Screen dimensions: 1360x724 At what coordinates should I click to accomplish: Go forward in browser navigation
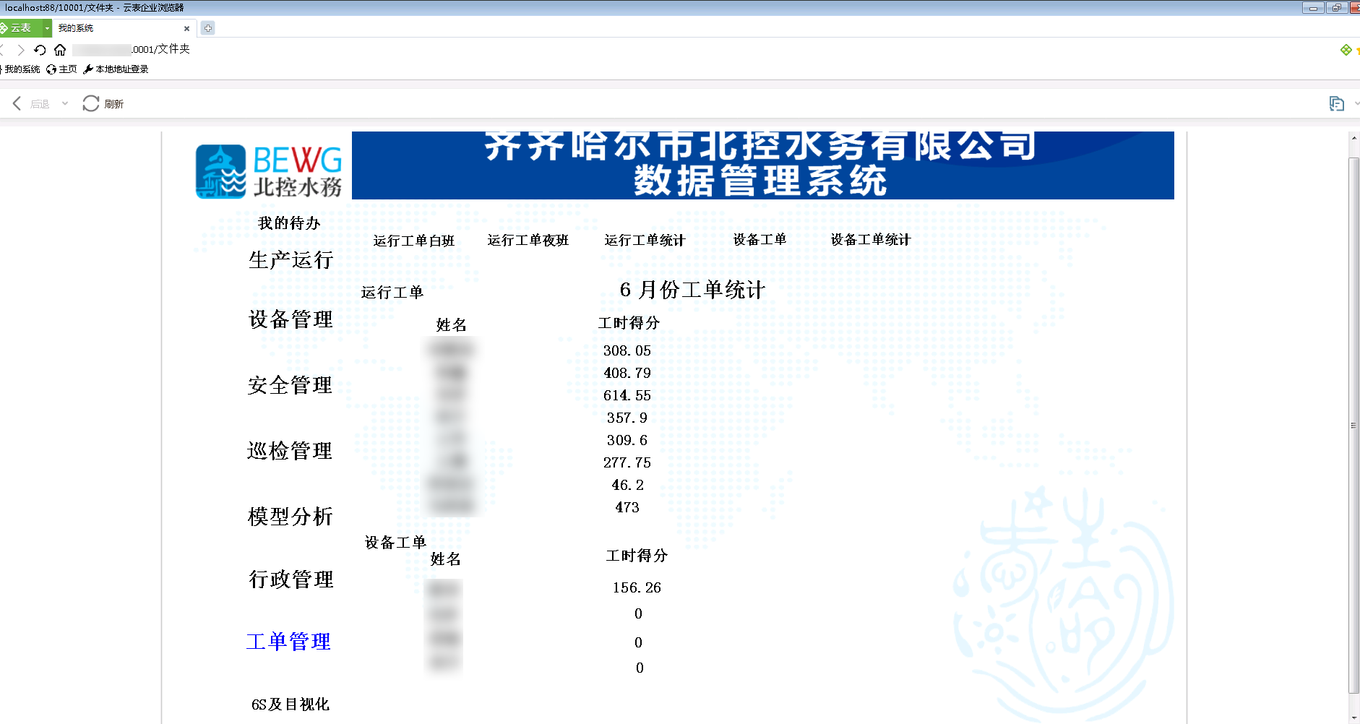click(20, 50)
